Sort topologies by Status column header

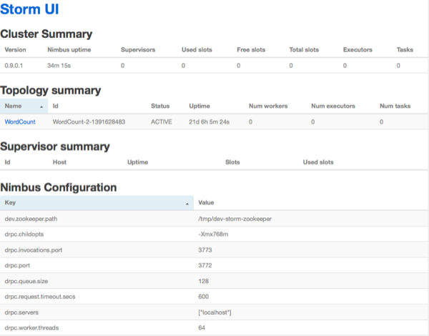coord(160,106)
